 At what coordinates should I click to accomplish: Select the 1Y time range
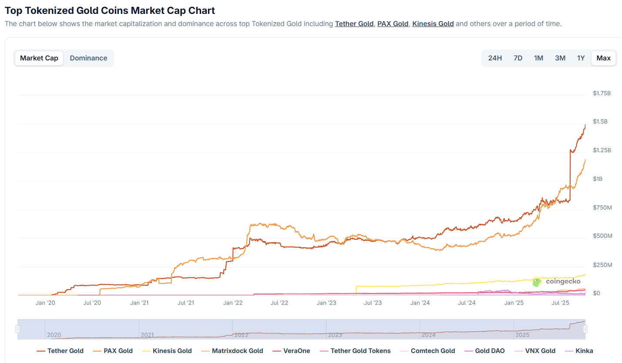(581, 58)
